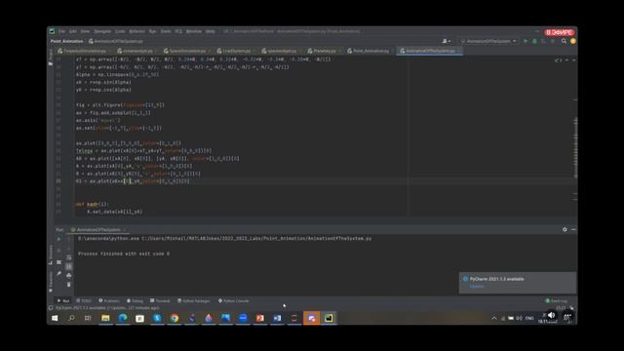Click the Point_Animation breadcrumb in navigation bar
The height and width of the screenshot is (351, 624).
[66, 41]
